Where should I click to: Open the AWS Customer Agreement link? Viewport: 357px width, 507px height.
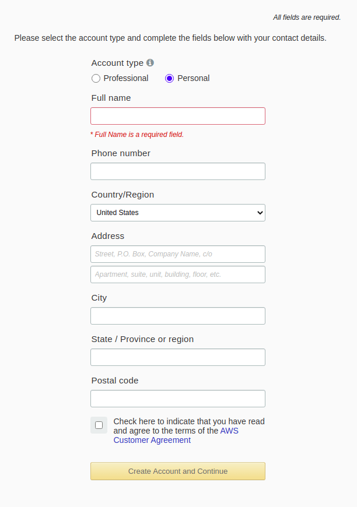[152, 440]
